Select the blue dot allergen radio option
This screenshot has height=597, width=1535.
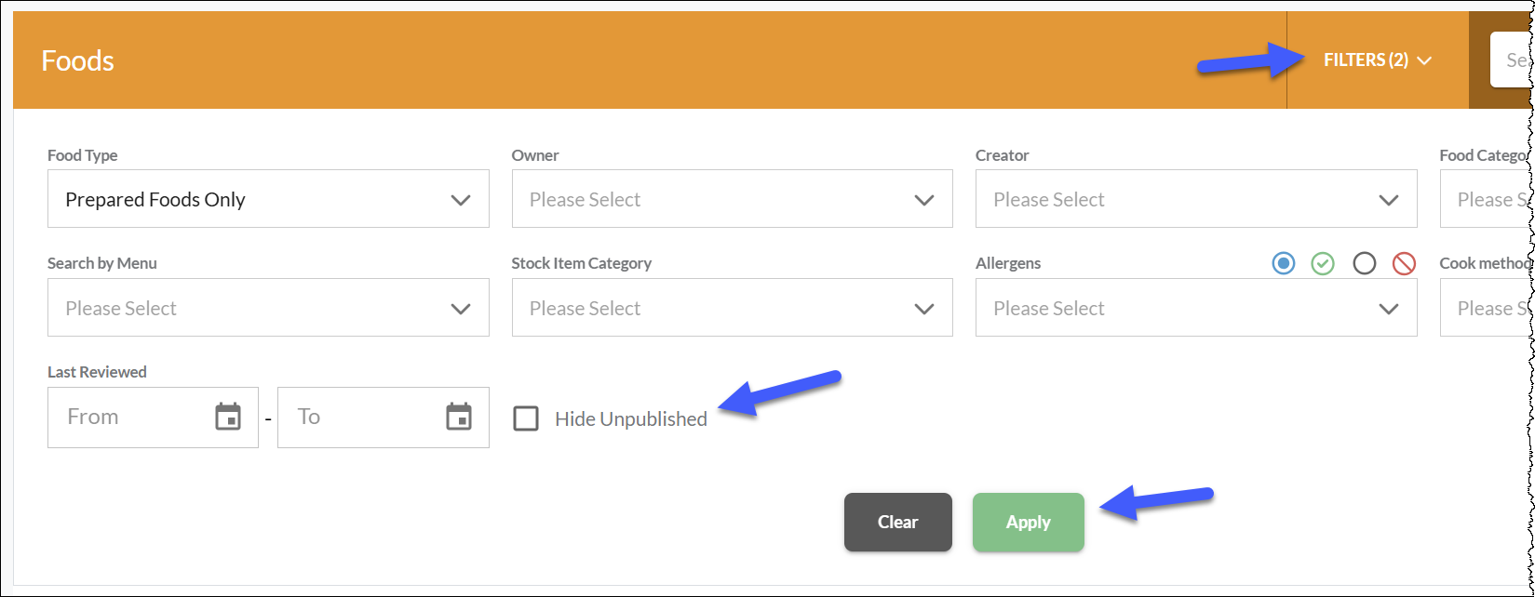[x=1284, y=264]
